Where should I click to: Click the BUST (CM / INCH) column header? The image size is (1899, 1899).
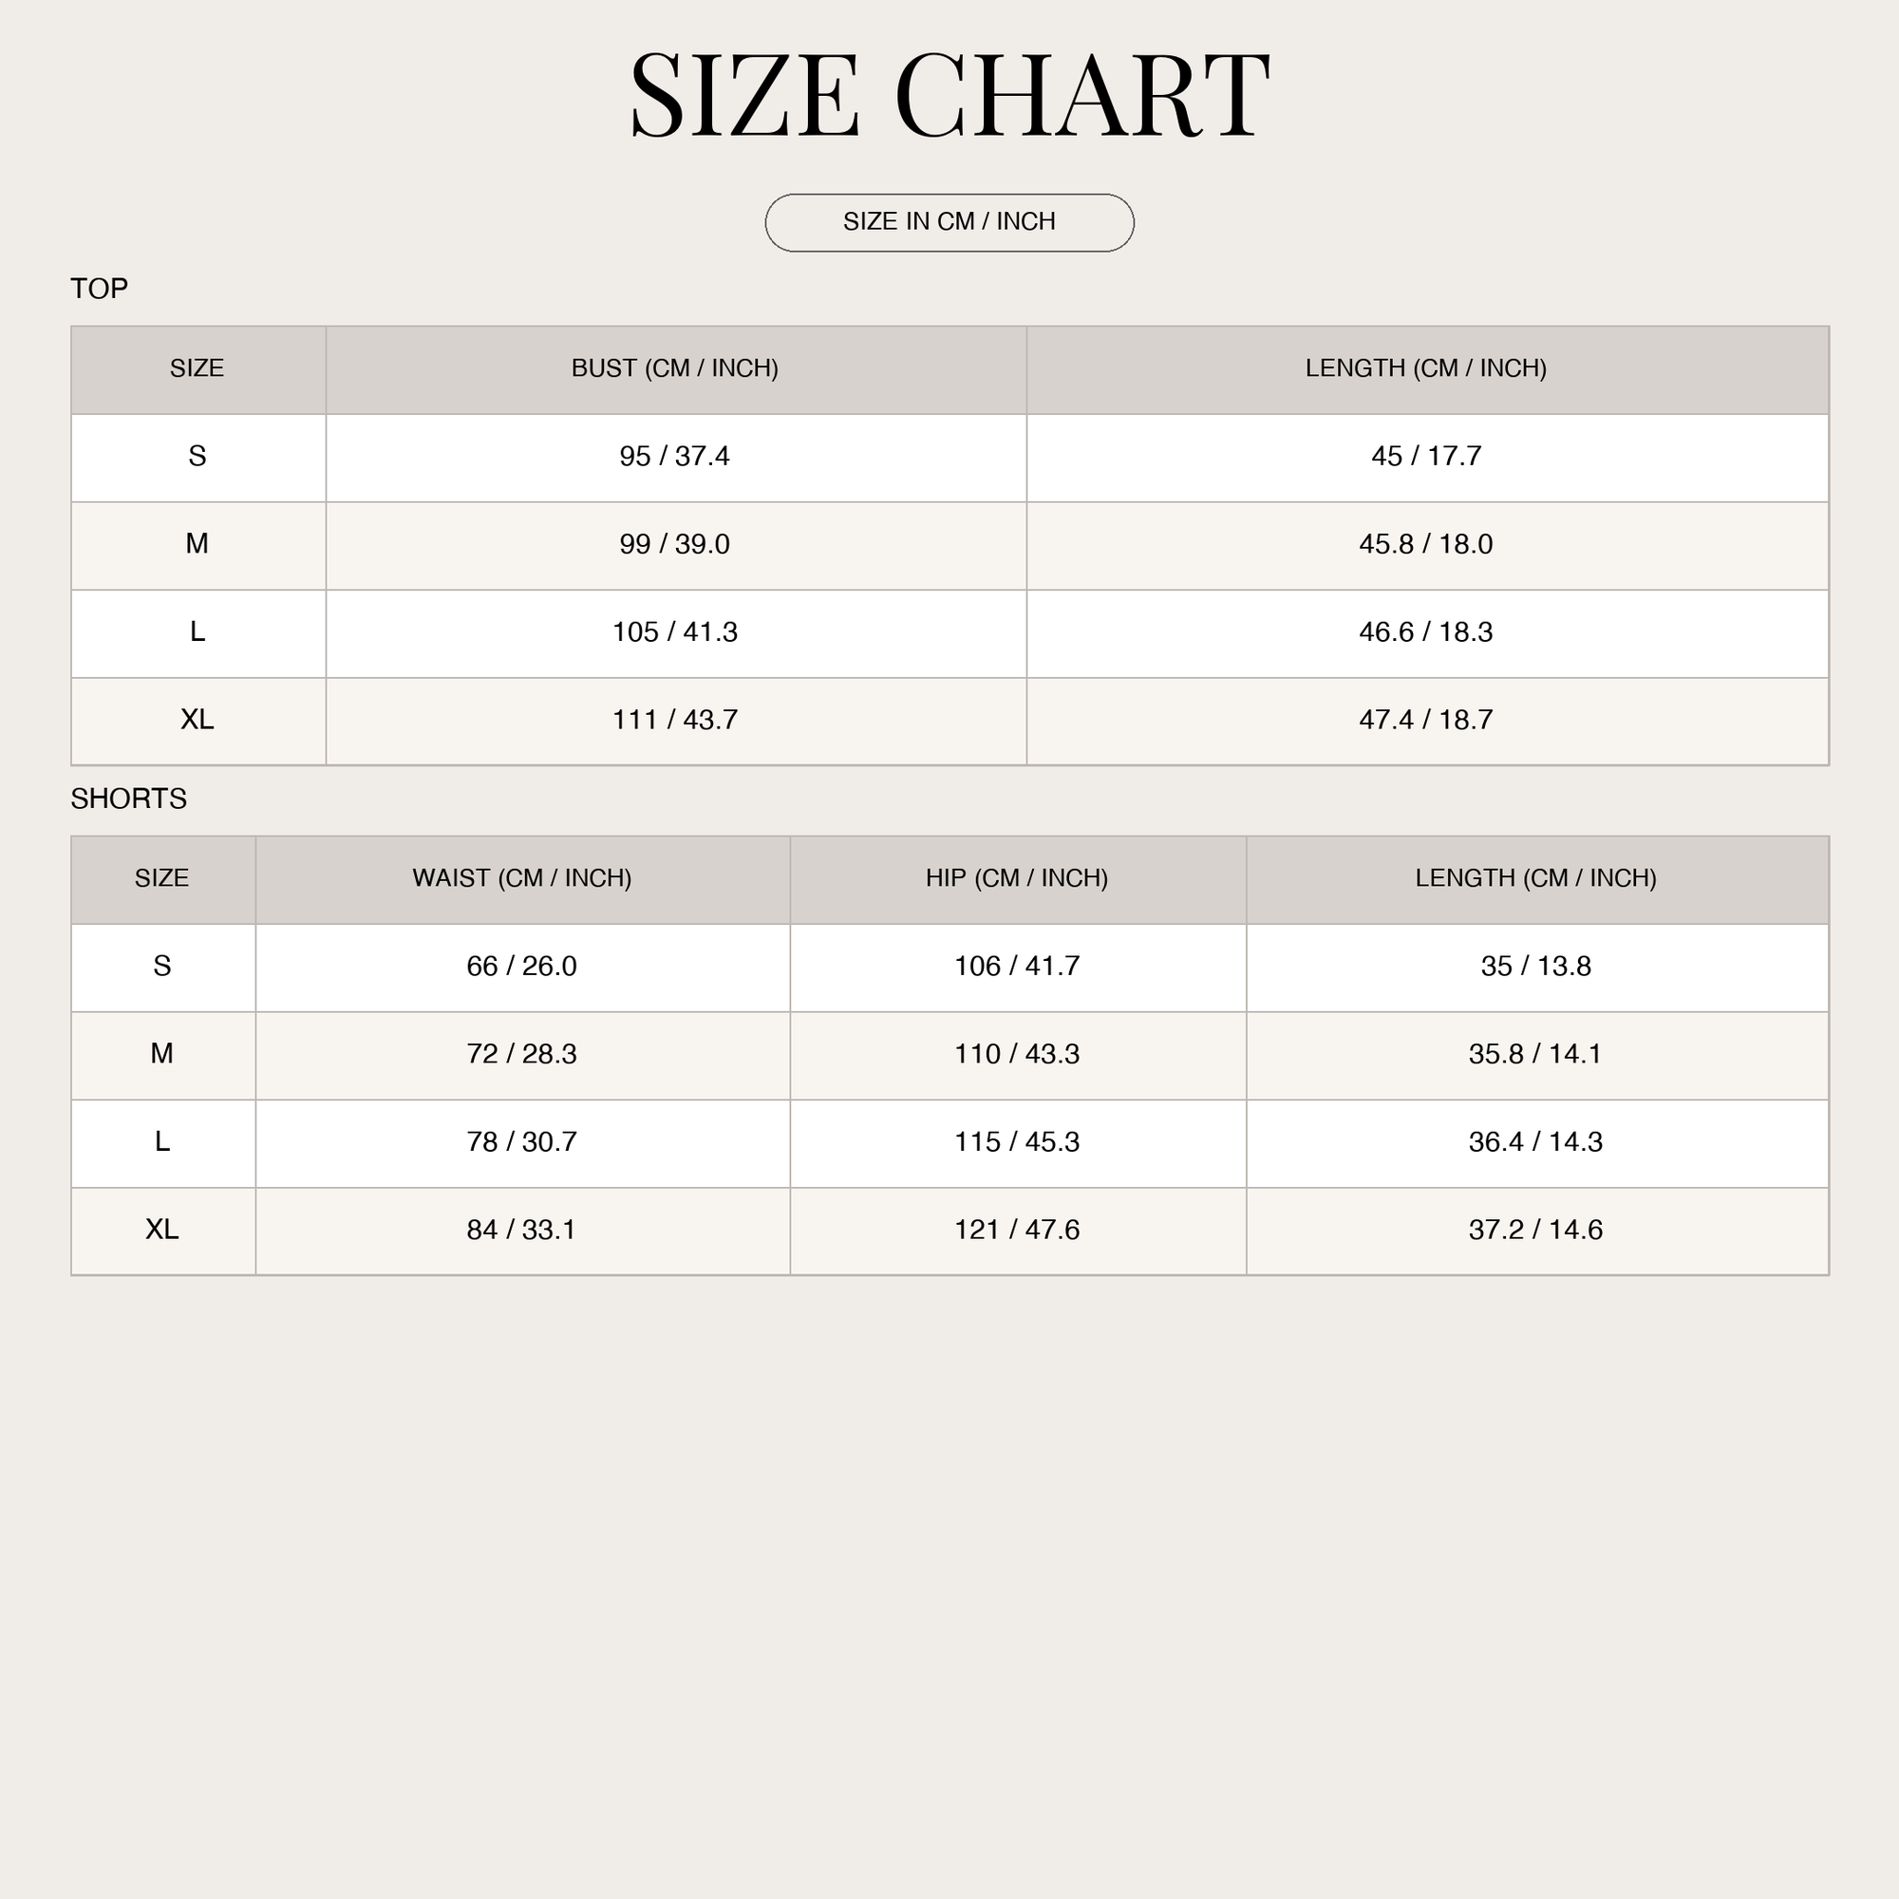[x=676, y=369]
